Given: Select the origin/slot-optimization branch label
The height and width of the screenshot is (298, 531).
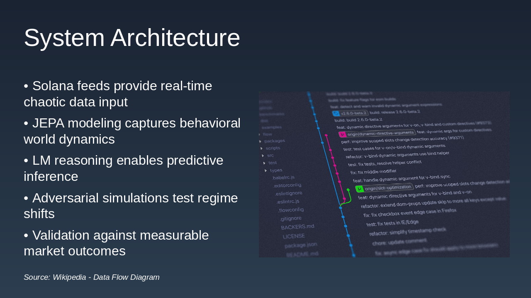Looking at the screenshot, I should [x=388, y=187].
